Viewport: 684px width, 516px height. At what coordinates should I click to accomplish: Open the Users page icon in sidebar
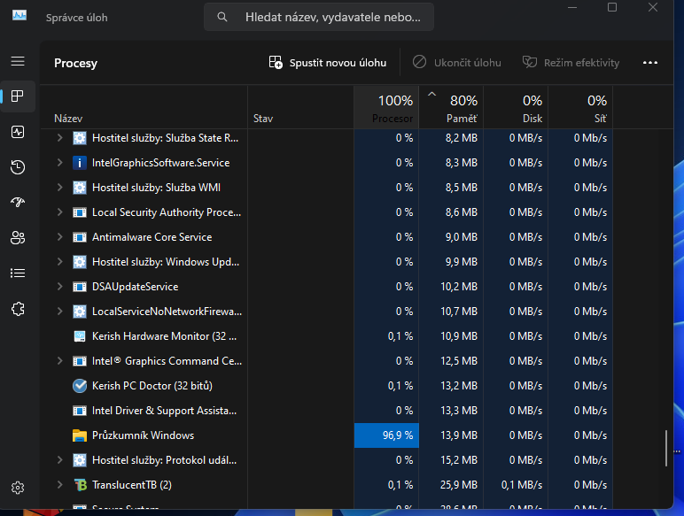click(18, 238)
